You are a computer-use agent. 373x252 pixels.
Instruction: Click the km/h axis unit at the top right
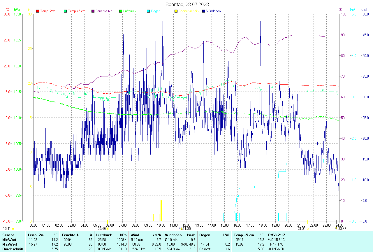364,10
